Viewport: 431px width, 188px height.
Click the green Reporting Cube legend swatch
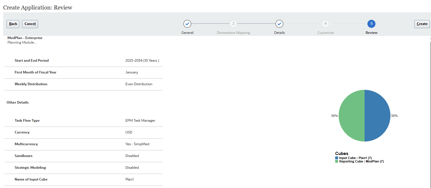pyautogui.click(x=337, y=161)
